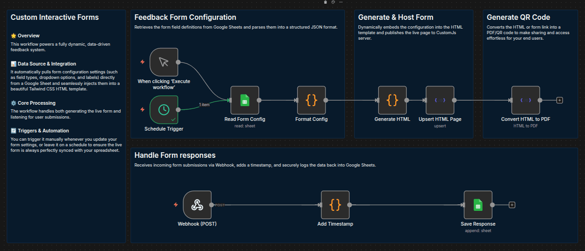Click the manual trigger lightning bolt indicator
585x251 pixels.
click(142, 61)
